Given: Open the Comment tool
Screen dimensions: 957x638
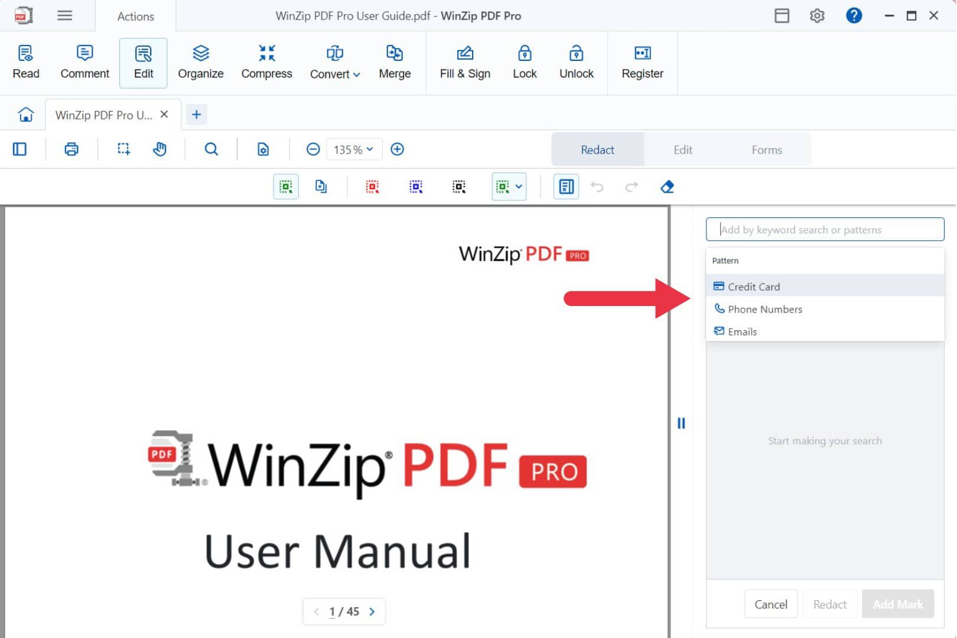Looking at the screenshot, I should 84,63.
